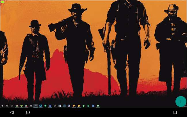Open the Hangouts icon right of Twitter
187x117 pixels.
point(45,106)
